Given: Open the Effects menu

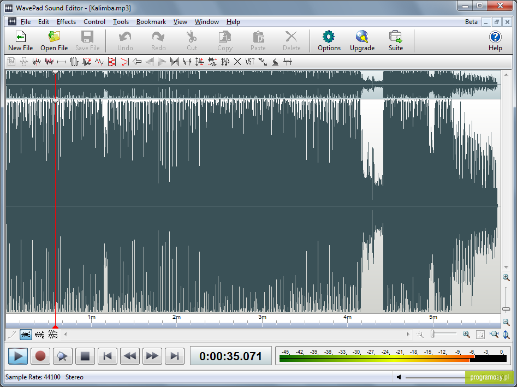Looking at the screenshot, I should coord(66,22).
